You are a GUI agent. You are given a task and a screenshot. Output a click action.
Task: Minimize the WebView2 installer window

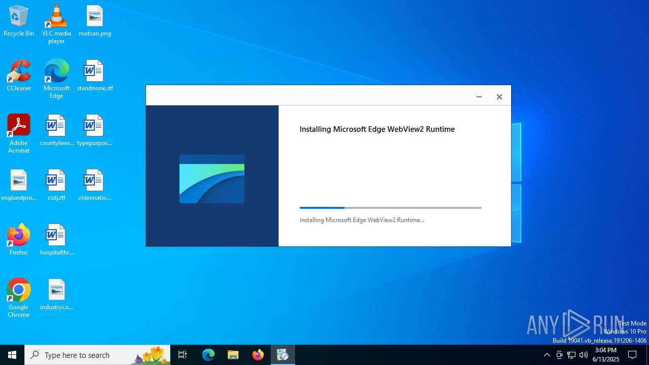point(479,96)
